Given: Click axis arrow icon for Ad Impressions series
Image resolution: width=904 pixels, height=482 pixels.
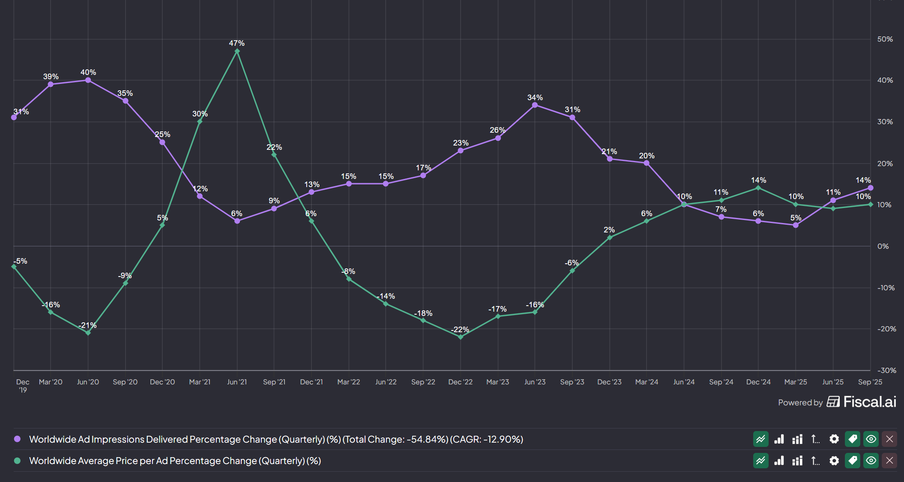Looking at the screenshot, I should [x=815, y=439].
